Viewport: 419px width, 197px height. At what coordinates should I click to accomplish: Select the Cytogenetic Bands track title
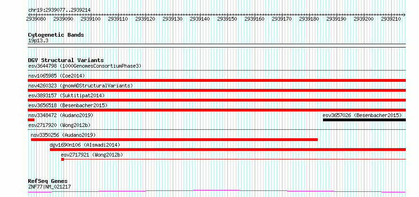[x=56, y=35]
